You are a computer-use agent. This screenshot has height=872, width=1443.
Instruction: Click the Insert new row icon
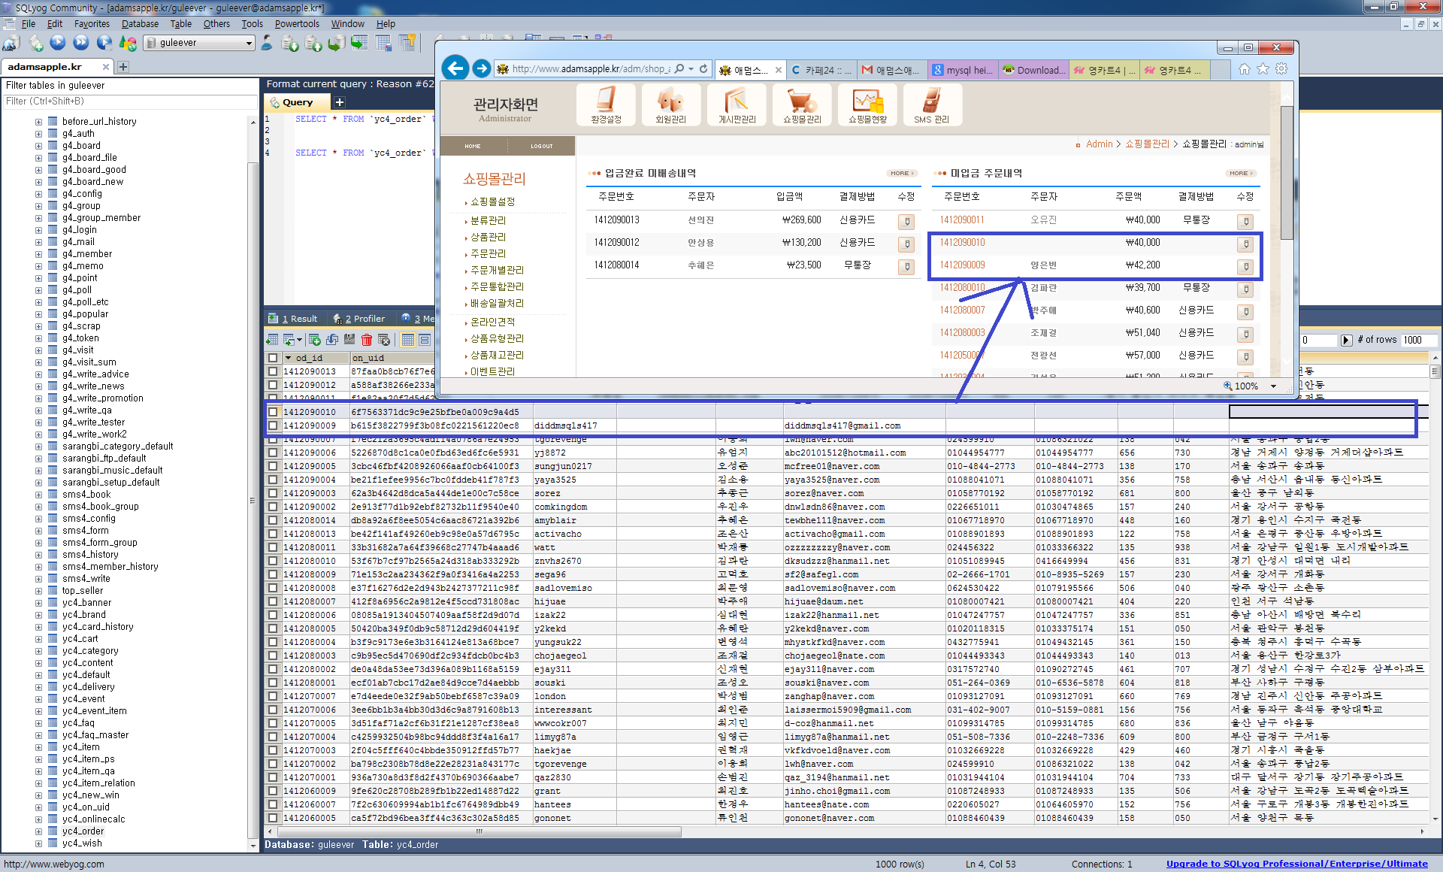click(315, 340)
